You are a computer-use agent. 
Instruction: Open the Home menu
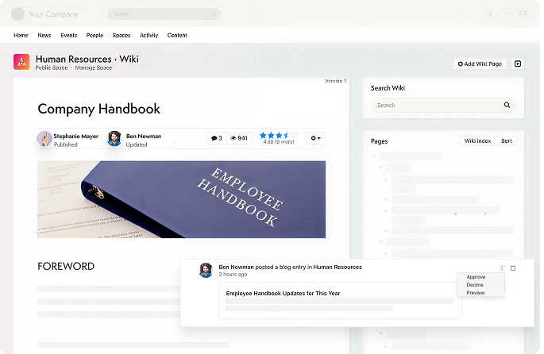[21, 36]
